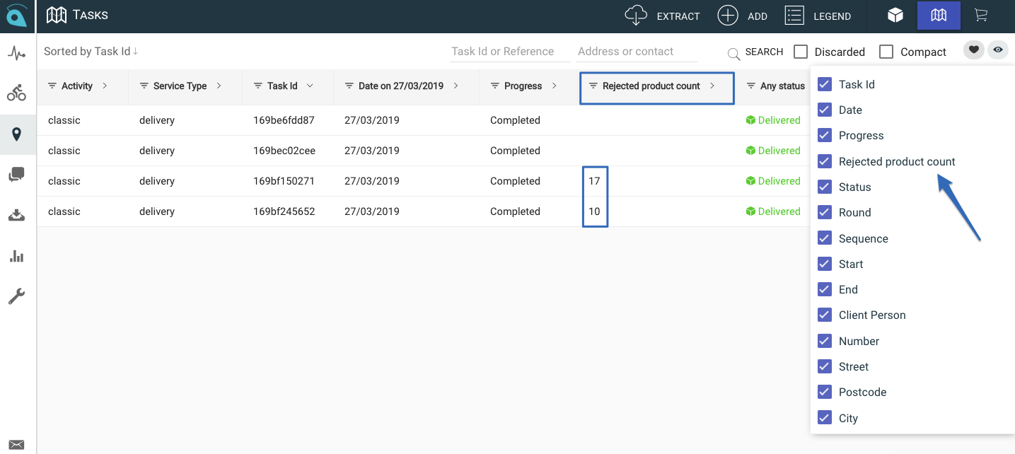Uncheck Rejected product count column checkbox
Image resolution: width=1015 pixels, height=454 pixels.
(x=825, y=161)
